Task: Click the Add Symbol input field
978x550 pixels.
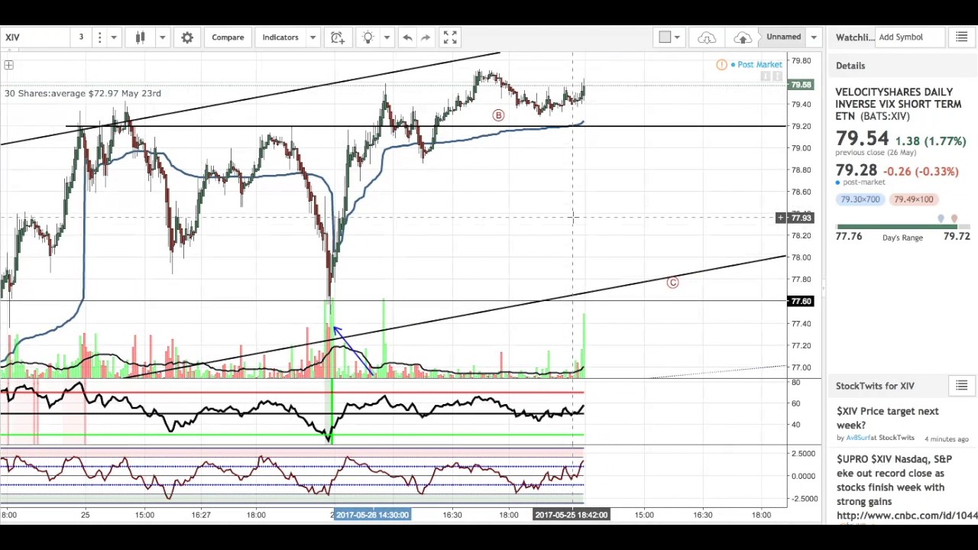Action: point(912,37)
